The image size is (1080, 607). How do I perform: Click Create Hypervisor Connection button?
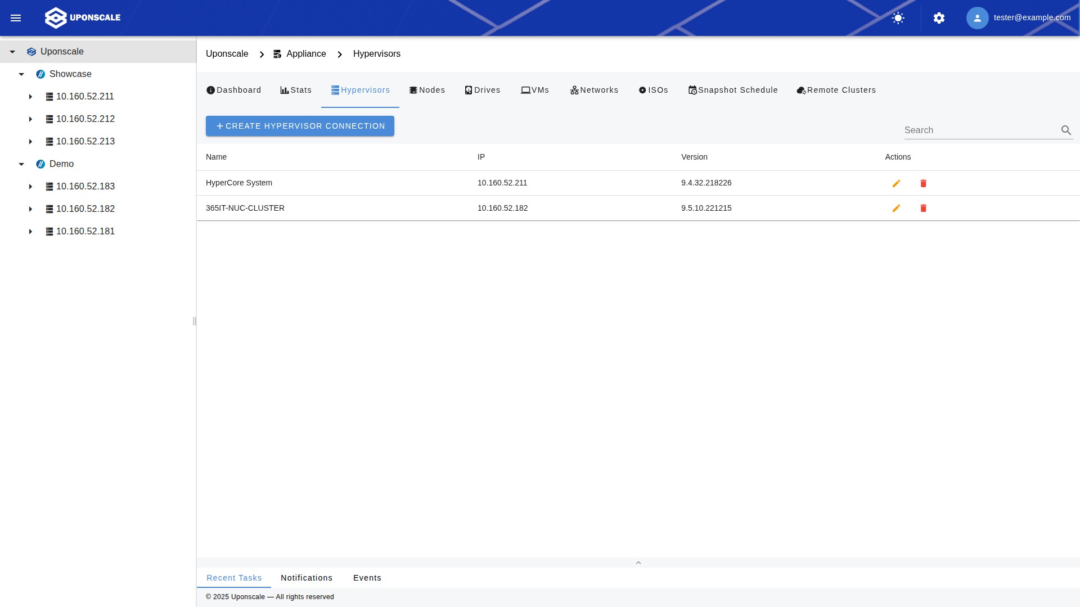tap(300, 126)
